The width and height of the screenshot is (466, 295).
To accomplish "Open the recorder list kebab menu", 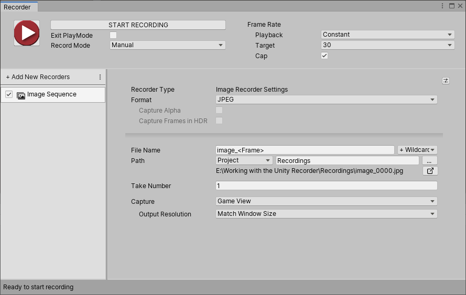I will [100, 77].
